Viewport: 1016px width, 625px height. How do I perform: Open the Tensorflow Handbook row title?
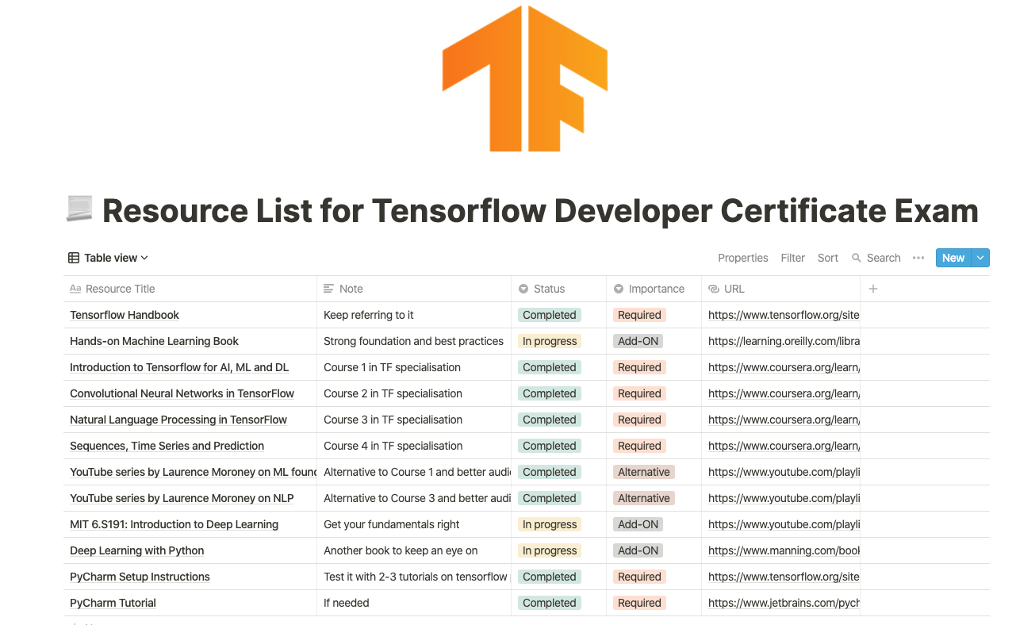125,315
